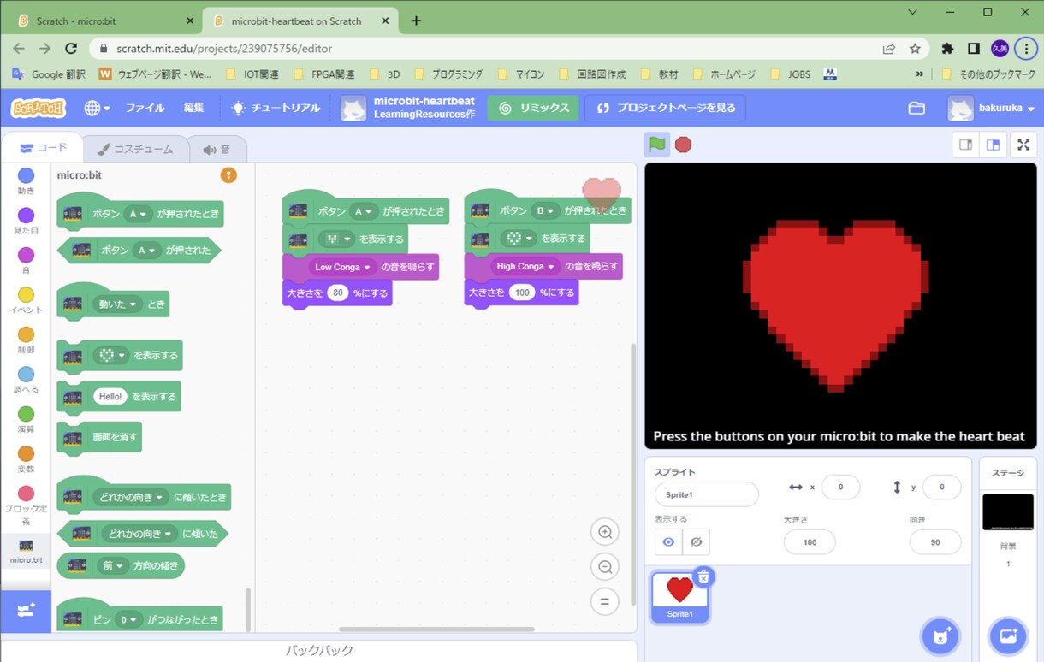Viewport: 1044px width, 662px height.
Task: Open the ファイル menu
Action: point(145,108)
